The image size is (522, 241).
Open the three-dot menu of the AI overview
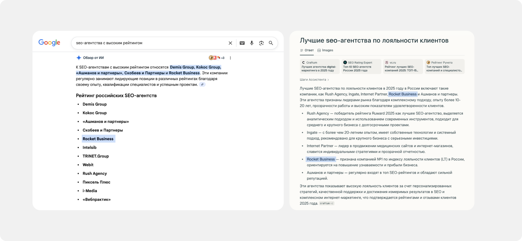[230, 58]
